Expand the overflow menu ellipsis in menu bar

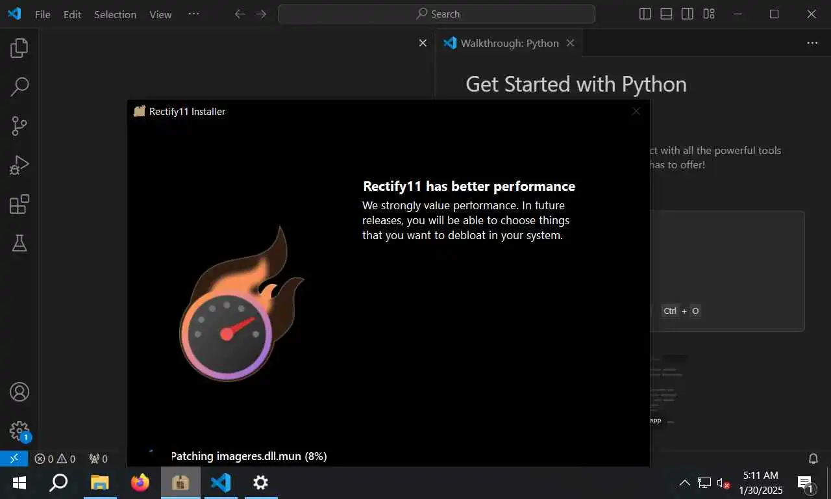click(193, 14)
